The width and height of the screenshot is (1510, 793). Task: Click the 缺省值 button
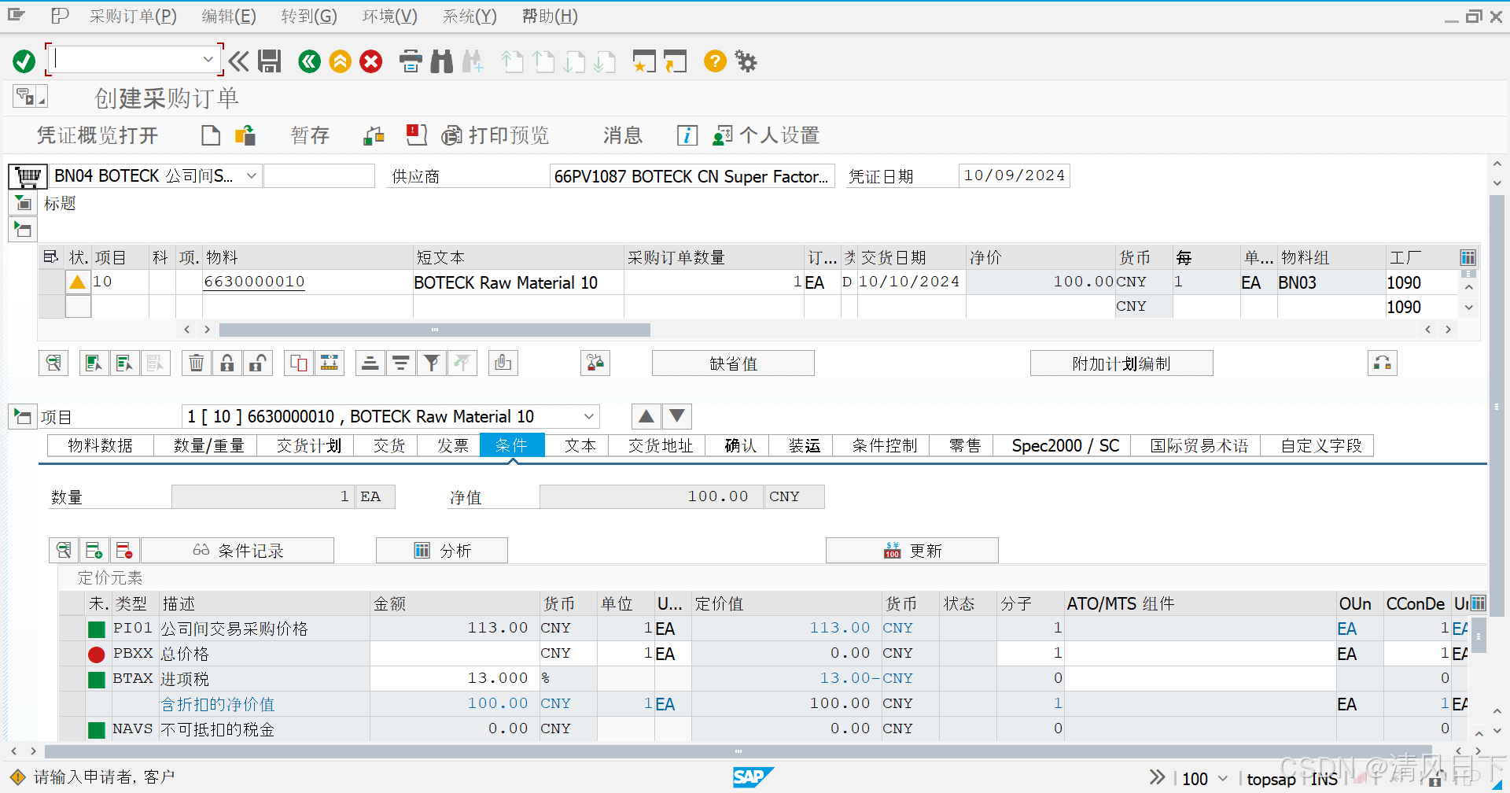[x=733, y=363]
